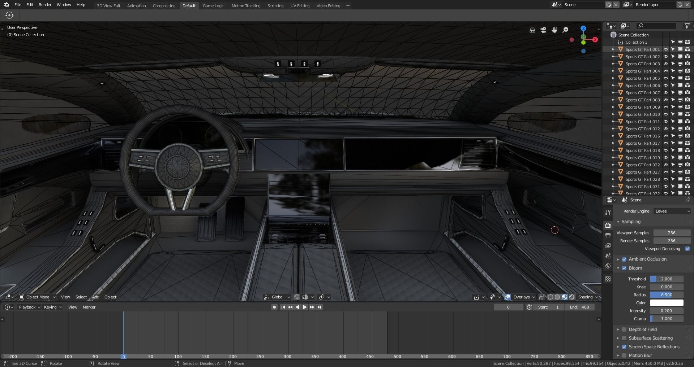Switch to solid viewport shading
The image size is (694, 367).
[557, 297]
